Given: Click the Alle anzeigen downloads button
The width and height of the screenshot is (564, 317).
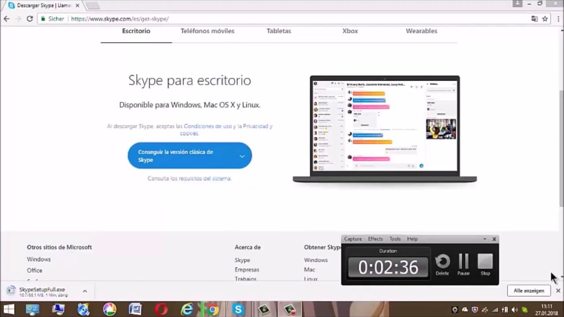Looking at the screenshot, I should pos(529,291).
